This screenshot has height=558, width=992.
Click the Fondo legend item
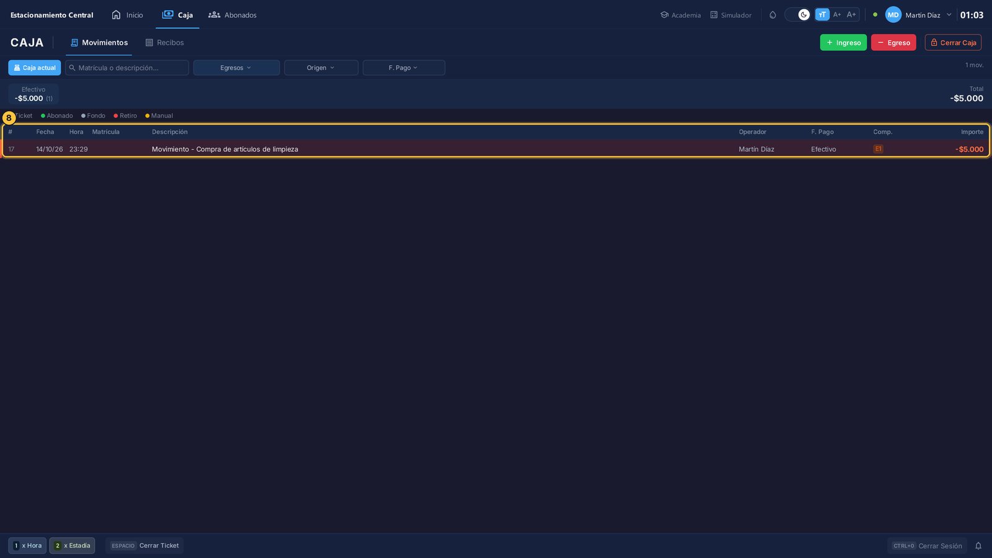[93, 116]
